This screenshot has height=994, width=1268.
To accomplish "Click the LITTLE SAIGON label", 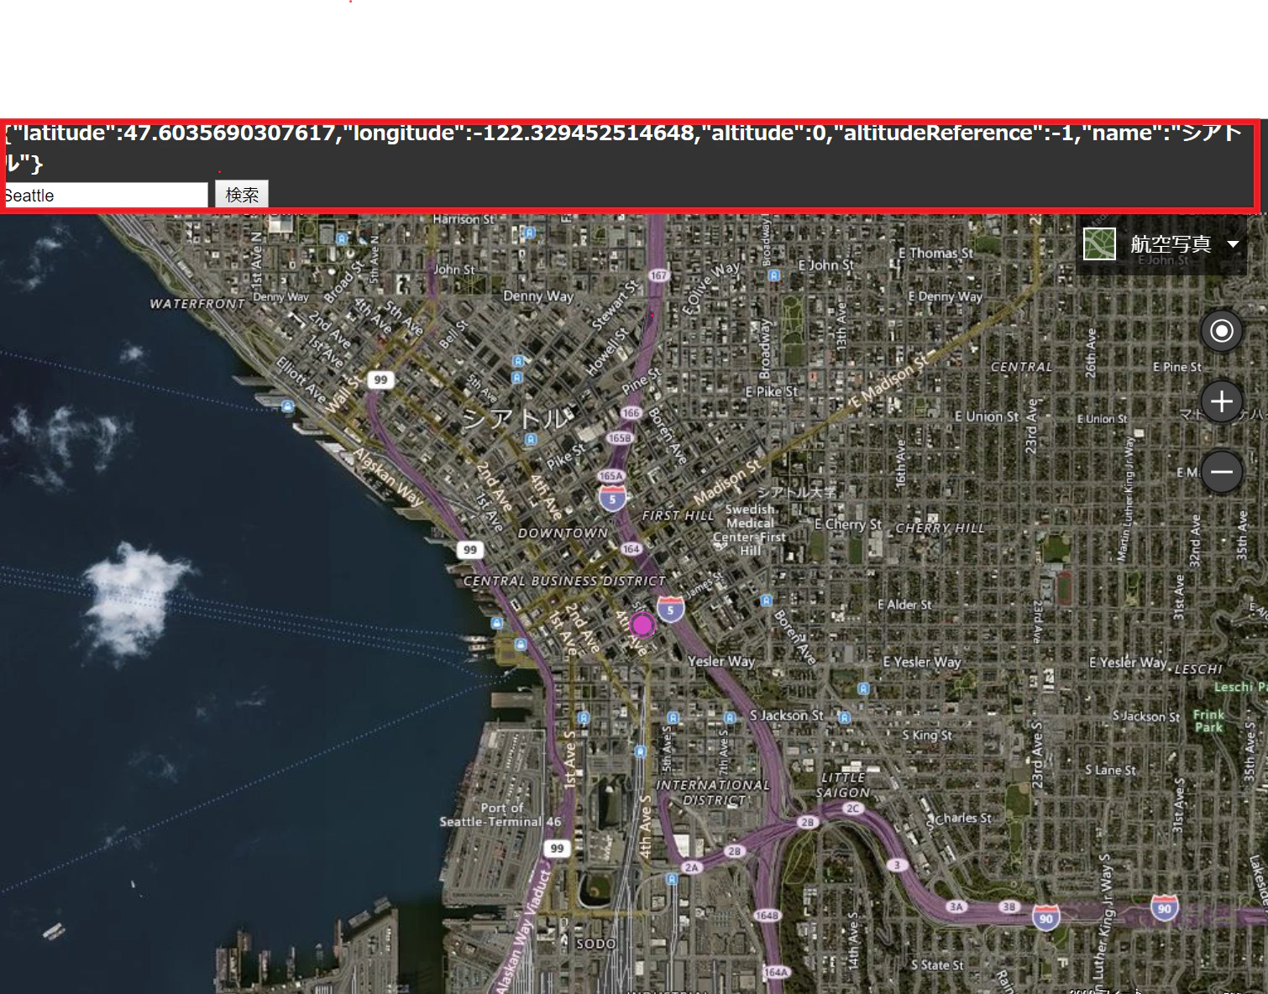I will coord(844,785).
